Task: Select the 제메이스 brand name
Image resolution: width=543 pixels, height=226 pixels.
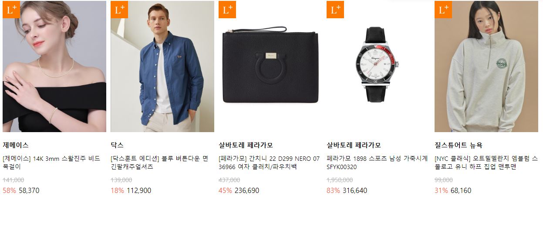Action: tap(16, 145)
